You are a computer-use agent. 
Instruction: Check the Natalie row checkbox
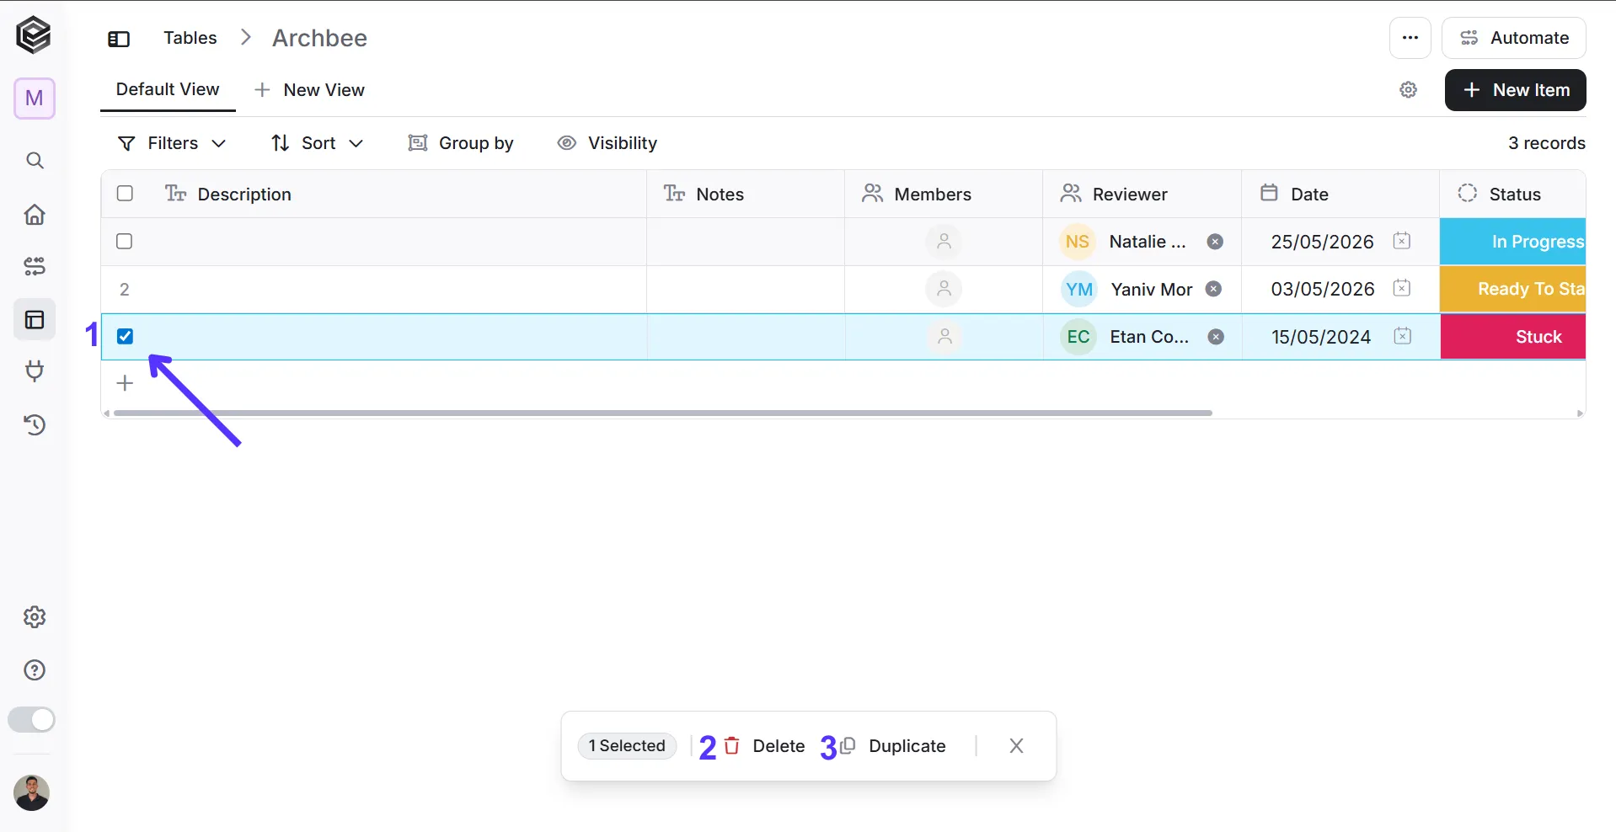coord(125,242)
